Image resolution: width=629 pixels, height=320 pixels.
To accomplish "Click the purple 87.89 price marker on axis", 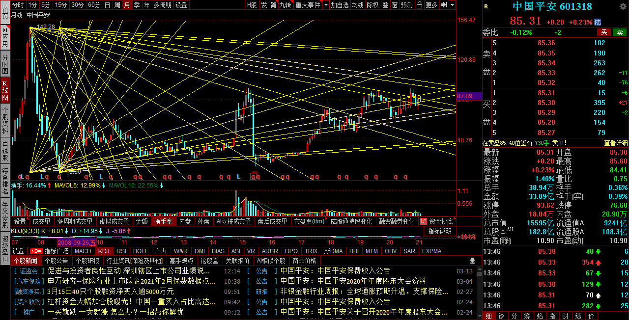I will [x=469, y=96].
